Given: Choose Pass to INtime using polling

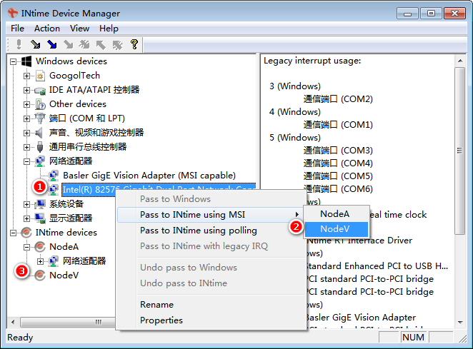Looking at the screenshot, I should 210,231.
